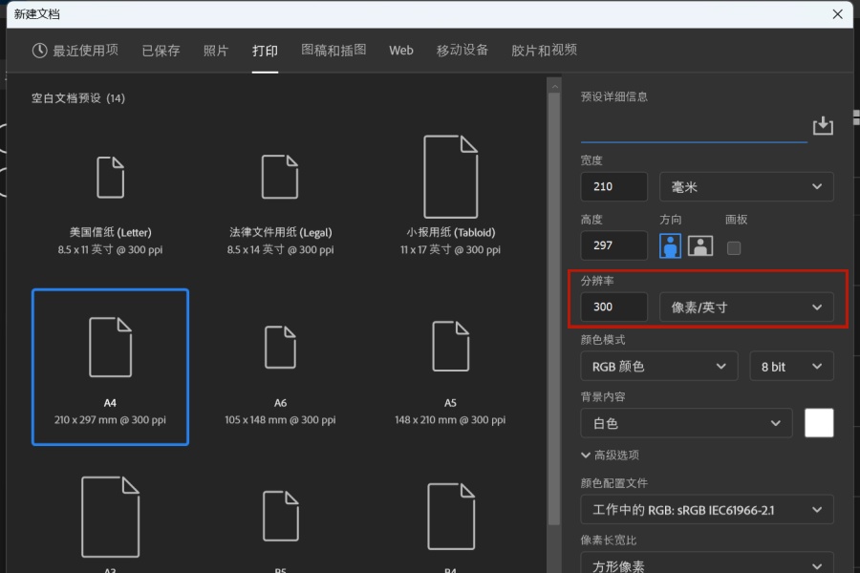Select the 小报用纸 (Tabloid) preset icon

pyautogui.click(x=450, y=177)
